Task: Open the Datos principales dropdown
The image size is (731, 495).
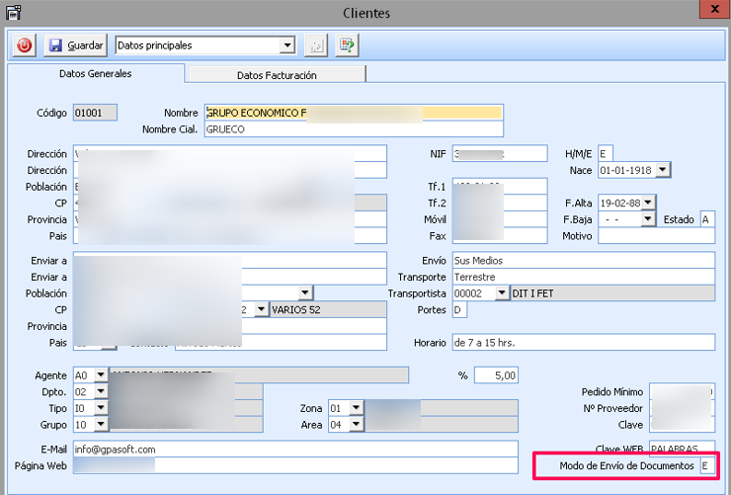Action: pyautogui.click(x=287, y=45)
